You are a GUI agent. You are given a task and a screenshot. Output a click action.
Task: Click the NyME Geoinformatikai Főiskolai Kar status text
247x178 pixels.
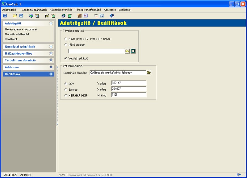pyautogui.click(x=86, y=175)
